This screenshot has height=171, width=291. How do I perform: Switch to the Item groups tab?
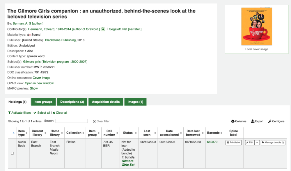tap(43, 102)
